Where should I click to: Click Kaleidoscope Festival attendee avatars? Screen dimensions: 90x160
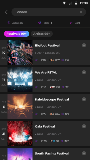52,114
